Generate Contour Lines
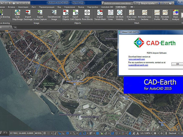Screen dimensions: 183x137 tap(110, 15)
